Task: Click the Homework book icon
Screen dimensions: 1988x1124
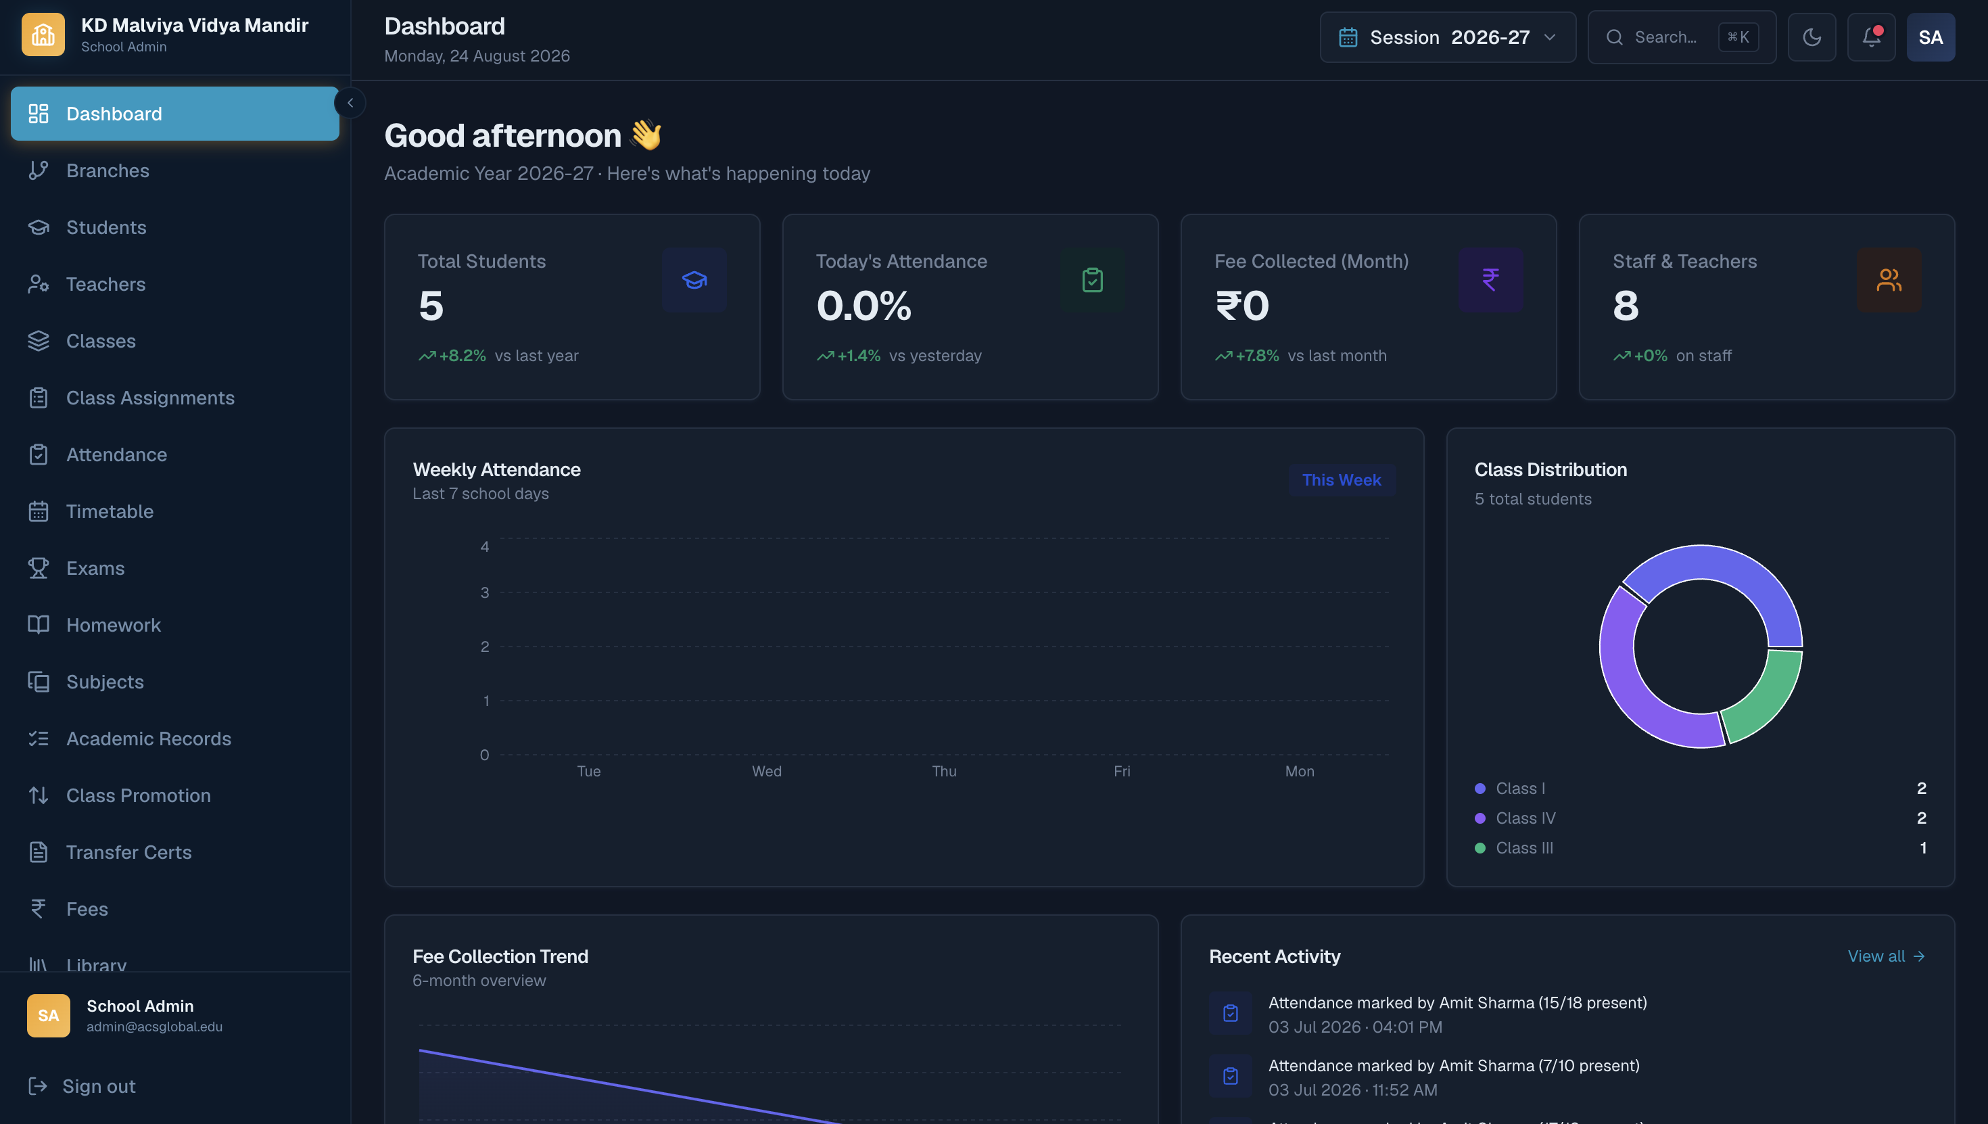Action: pos(39,624)
